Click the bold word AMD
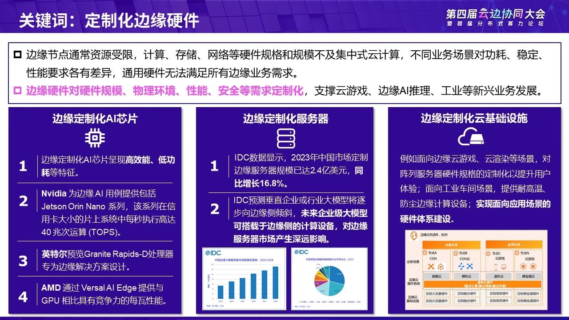This screenshot has width=569, height=320. pyautogui.click(x=51, y=288)
